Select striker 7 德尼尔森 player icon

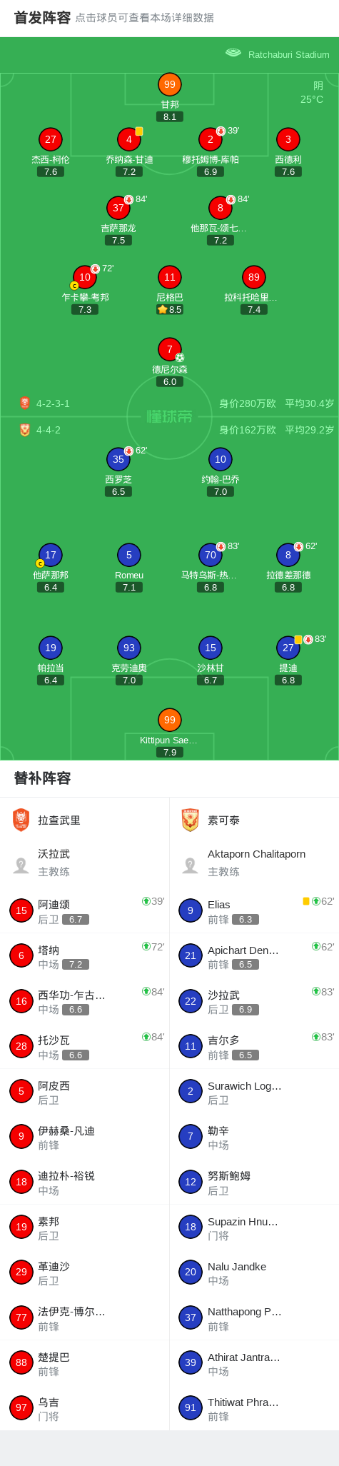coord(169,349)
